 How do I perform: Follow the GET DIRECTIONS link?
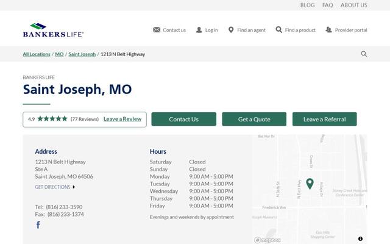[53, 187]
